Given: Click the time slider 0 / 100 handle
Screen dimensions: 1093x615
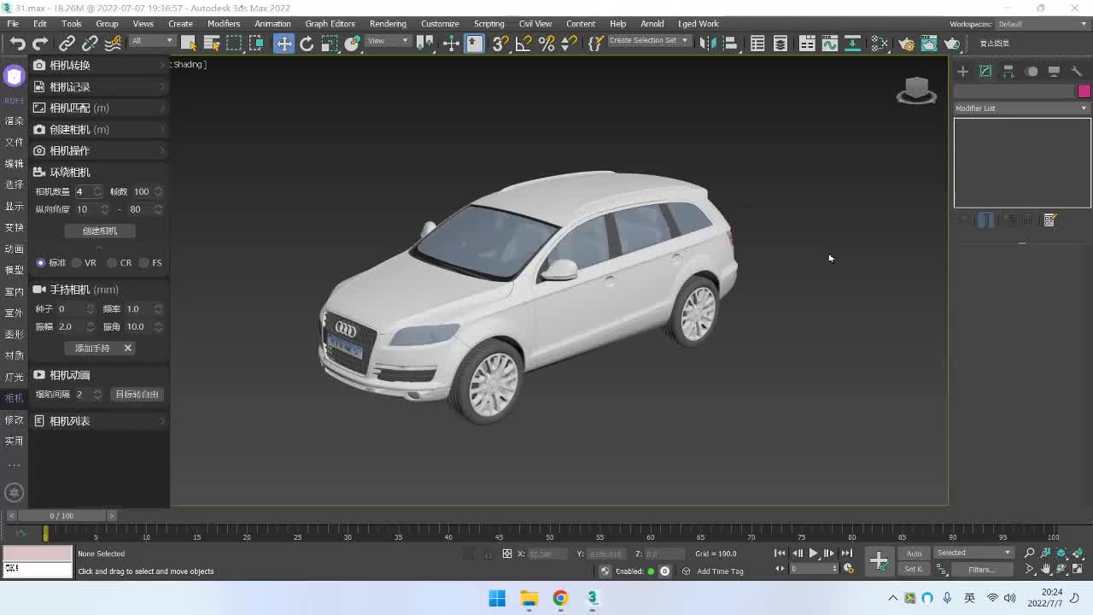Looking at the screenshot, I should coord(61,516).
